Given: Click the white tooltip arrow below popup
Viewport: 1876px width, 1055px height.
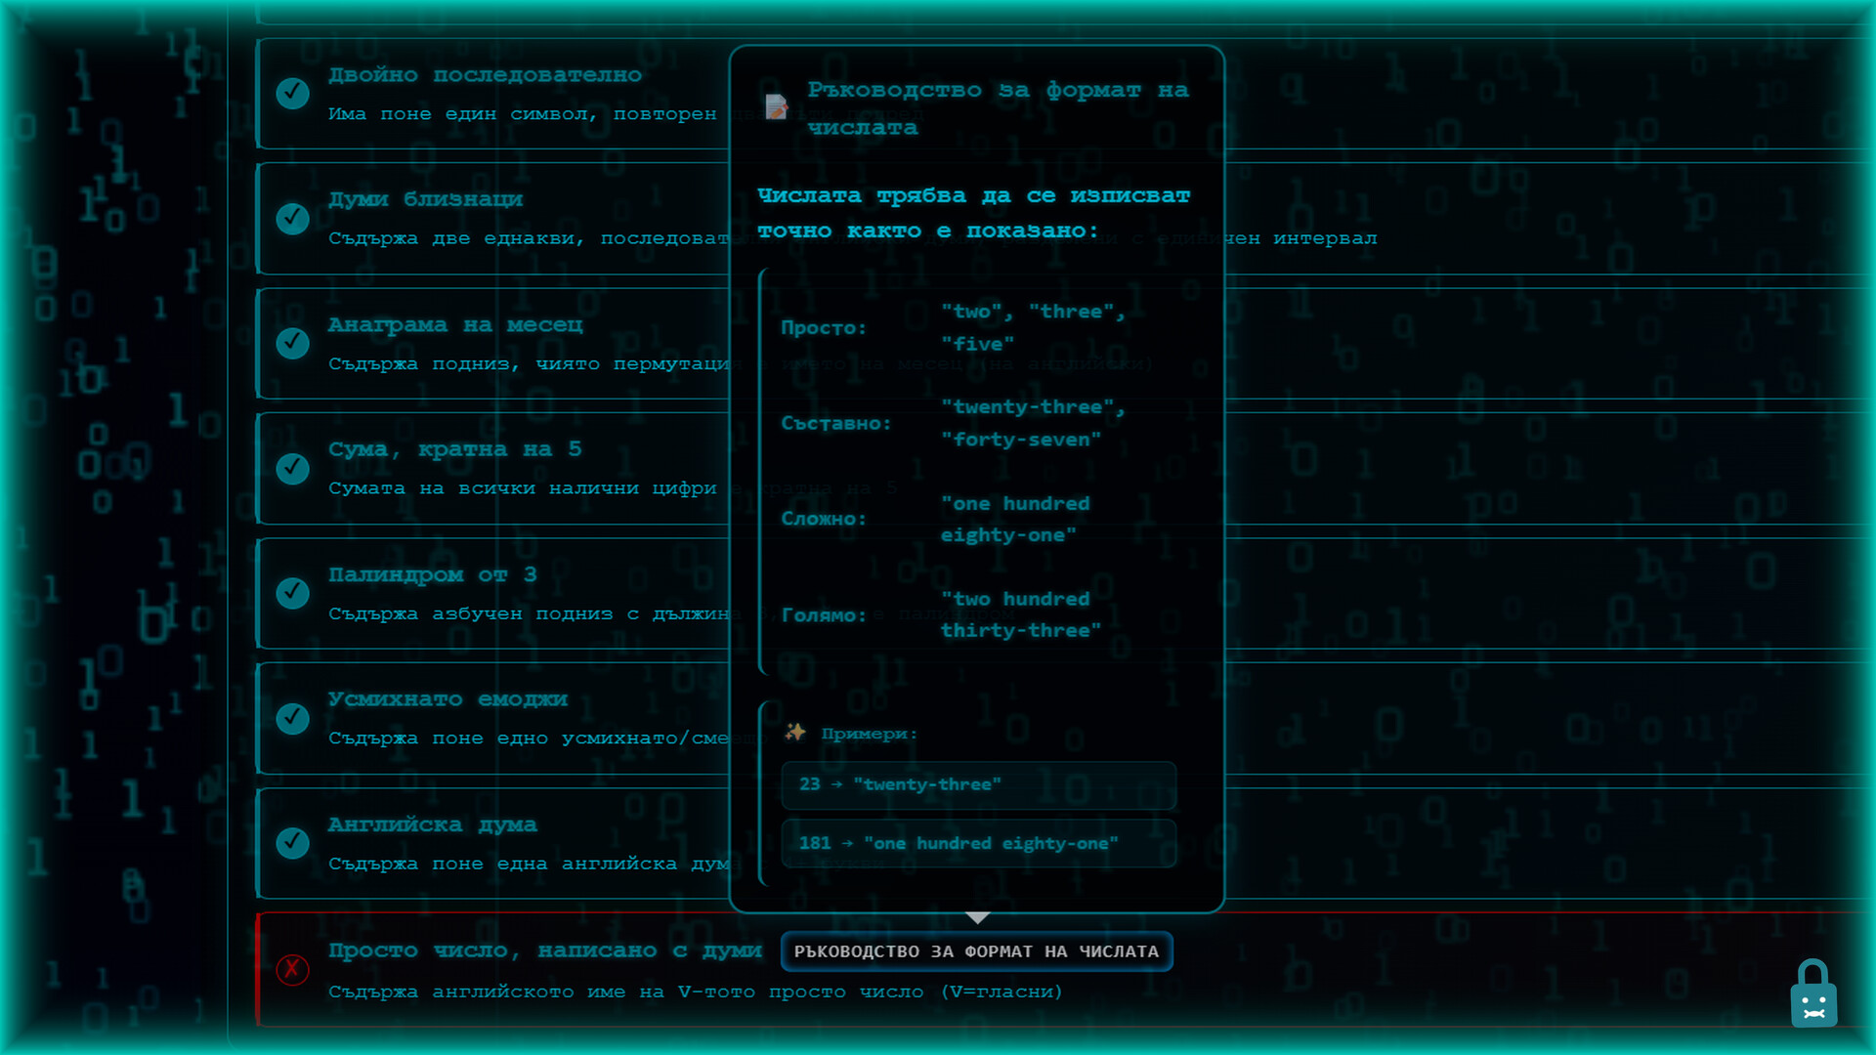Looking at the screenshot, I should tap(977, 918).
